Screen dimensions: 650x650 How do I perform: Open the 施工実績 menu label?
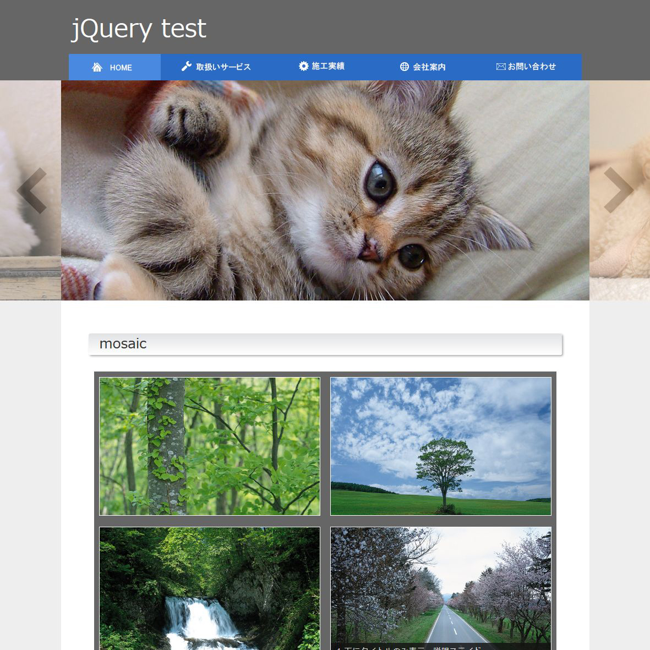coord(328,67)
